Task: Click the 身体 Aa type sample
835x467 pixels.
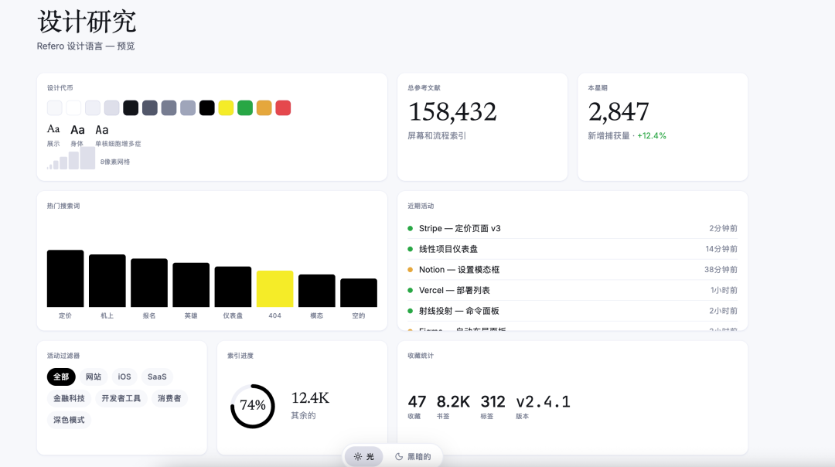Action: [78, 129]
